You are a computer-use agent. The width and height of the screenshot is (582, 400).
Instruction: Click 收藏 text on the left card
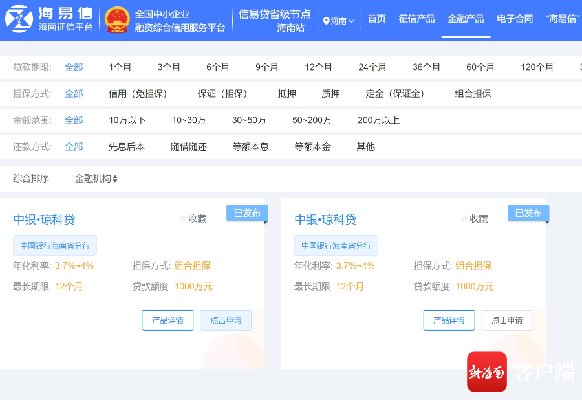tap(197, 219)
